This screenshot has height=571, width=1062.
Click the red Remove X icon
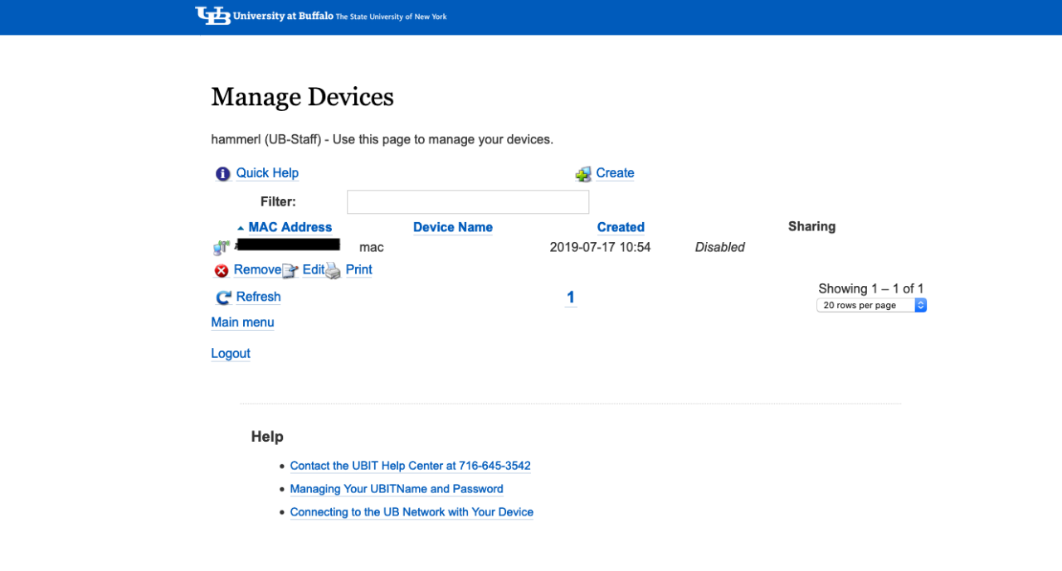pos(222,271)
